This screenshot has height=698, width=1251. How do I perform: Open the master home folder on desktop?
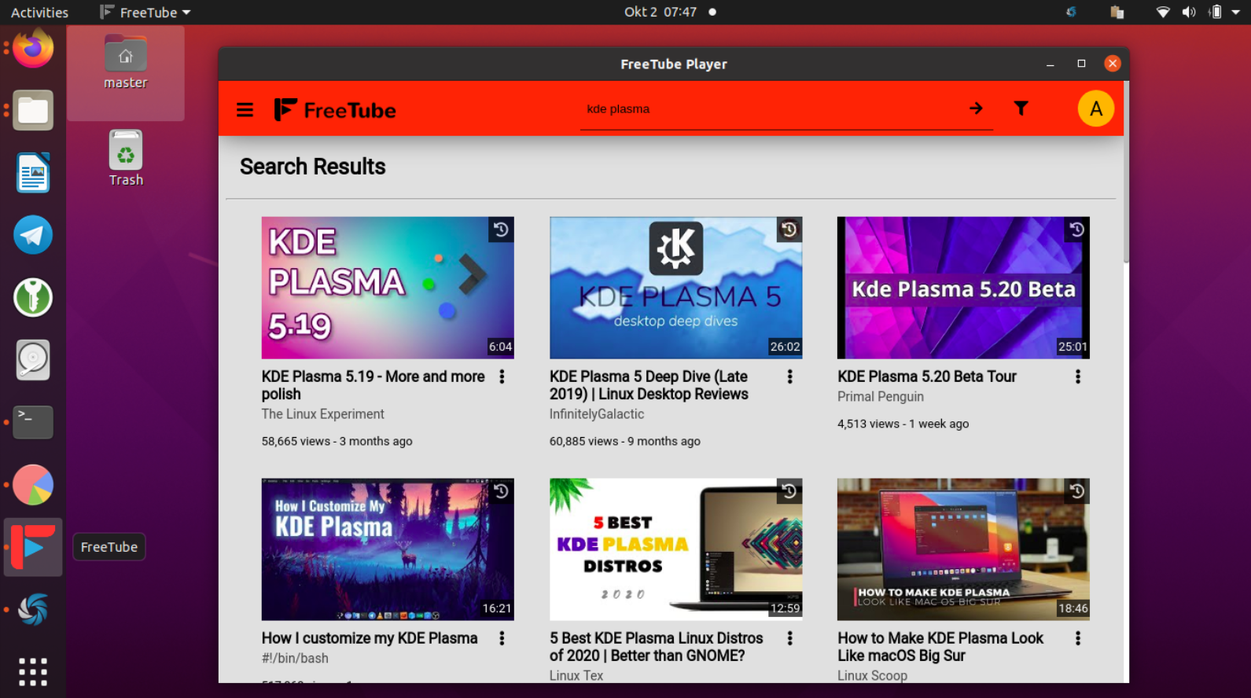click(126, 63)
